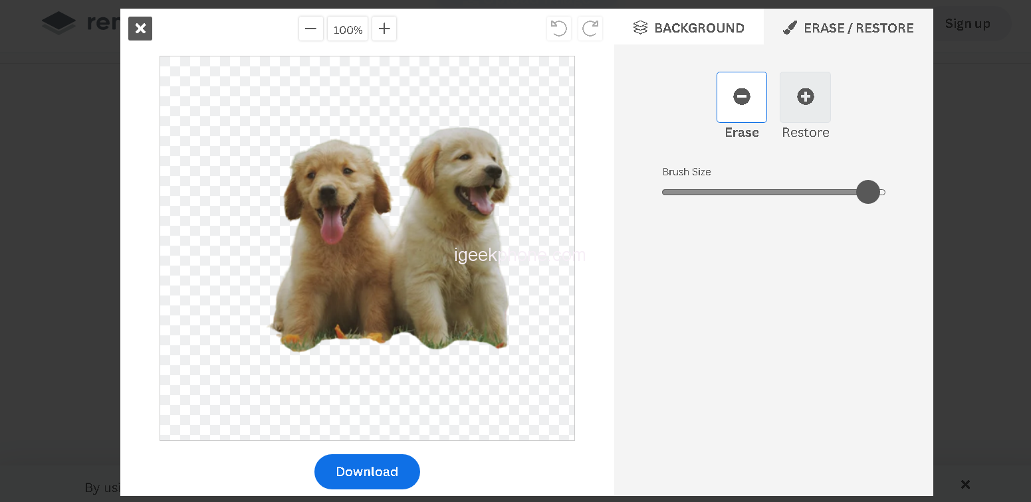
Task: Click the Brush Size slider handle
Action: click(867, 192)
